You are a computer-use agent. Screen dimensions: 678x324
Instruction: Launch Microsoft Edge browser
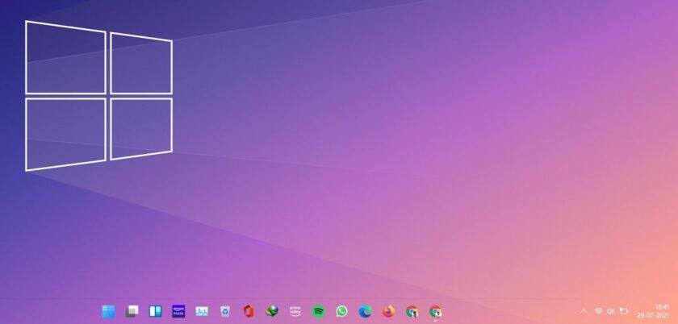pos(366,311)
